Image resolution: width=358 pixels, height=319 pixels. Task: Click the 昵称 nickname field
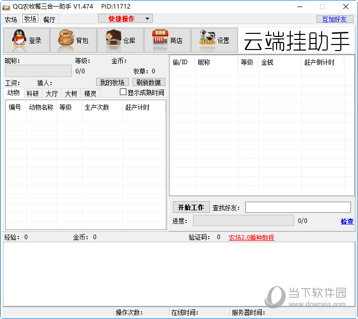38,71
